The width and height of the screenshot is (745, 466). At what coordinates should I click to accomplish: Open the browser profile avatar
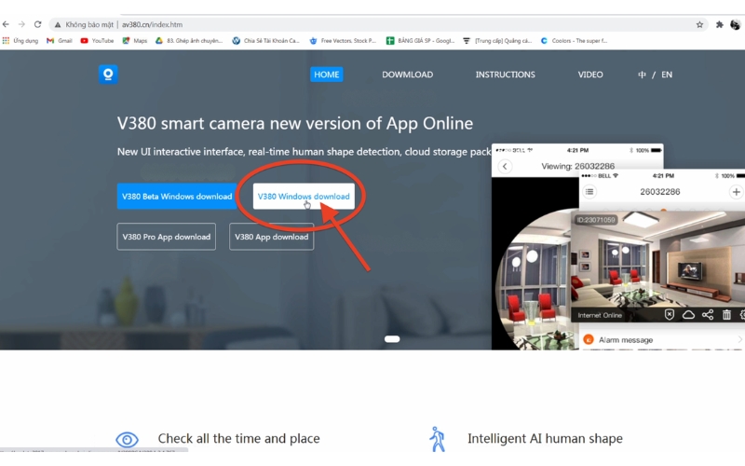pyautogui.click(x=735, y=25)
